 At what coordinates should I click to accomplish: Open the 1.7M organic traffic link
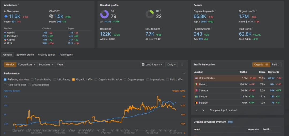click(244, 17)
